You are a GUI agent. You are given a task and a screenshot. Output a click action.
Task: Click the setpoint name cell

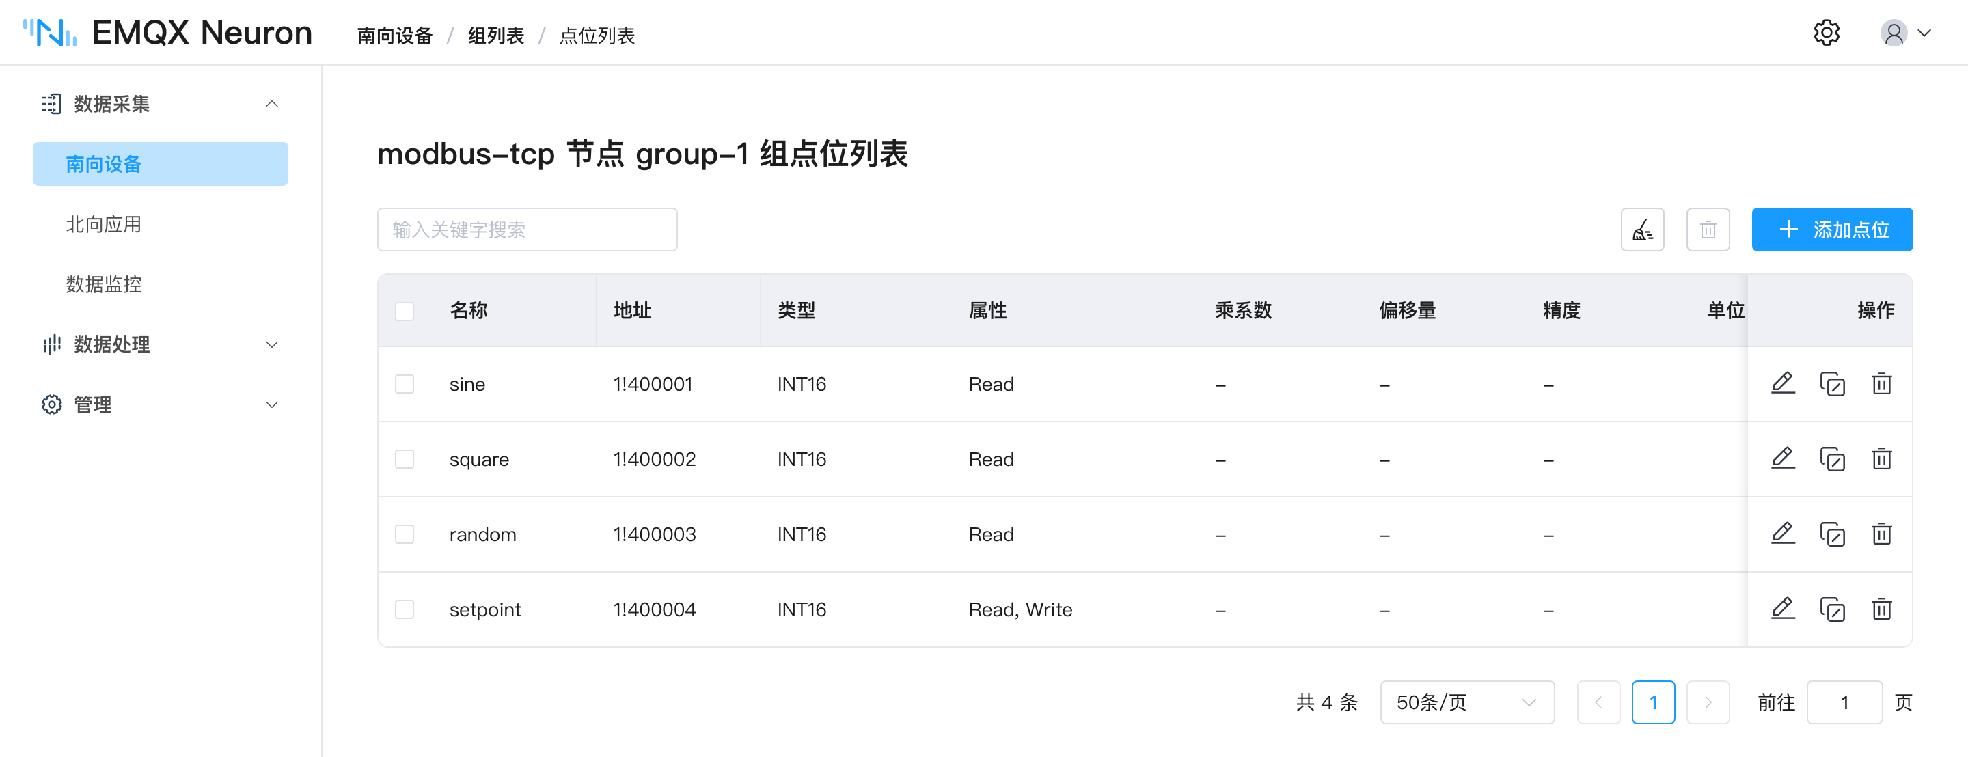(485, 609)
